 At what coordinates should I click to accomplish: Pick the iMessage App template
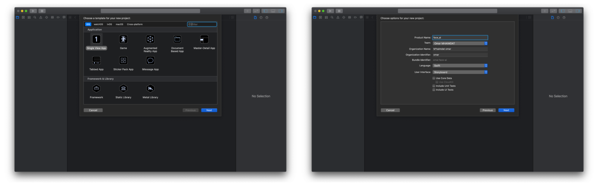150,60
